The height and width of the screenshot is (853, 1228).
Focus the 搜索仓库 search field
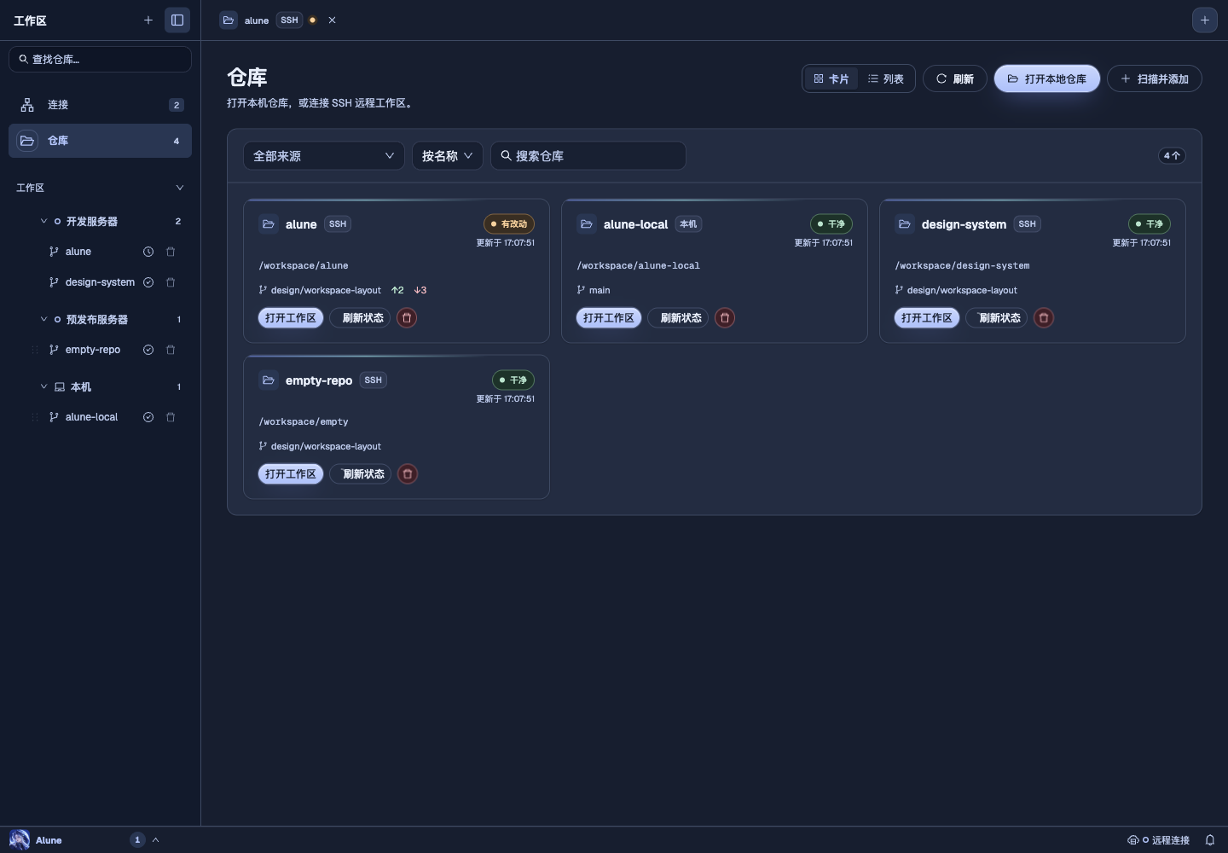click(x=588, y=155)
